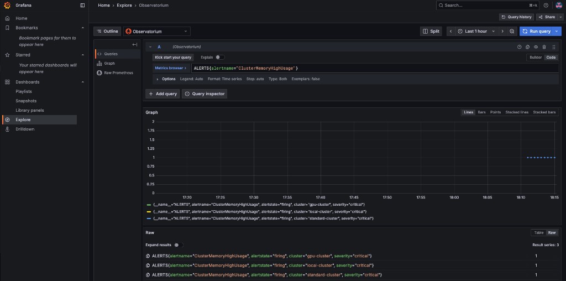Click the gpu-cluster green legend swatch
Viewport: 566px width, 281px height.
[x=149, y=205]
